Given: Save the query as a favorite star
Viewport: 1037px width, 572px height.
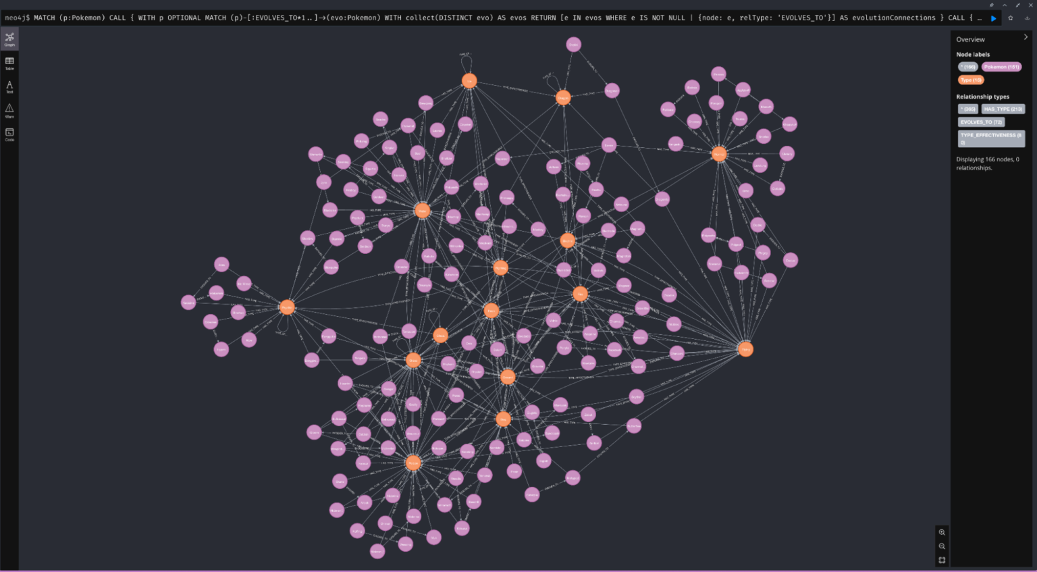Looking at the screenshot, I should (1011, 18).
